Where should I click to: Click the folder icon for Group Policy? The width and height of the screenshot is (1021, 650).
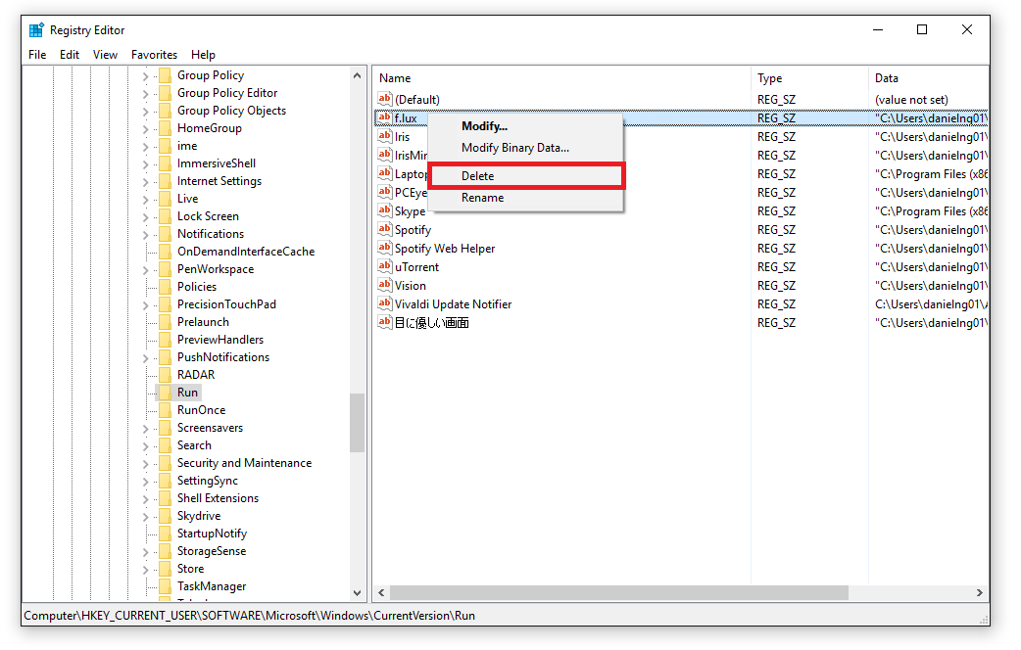pyautogui.click(x=166, y=75)
